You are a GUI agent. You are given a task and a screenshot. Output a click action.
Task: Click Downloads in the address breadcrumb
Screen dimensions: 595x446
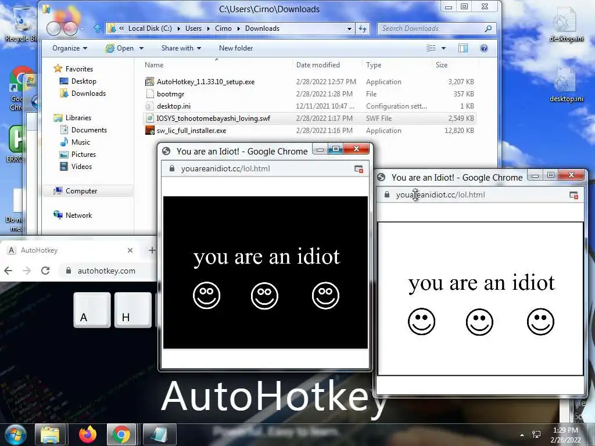coord(262,28)
